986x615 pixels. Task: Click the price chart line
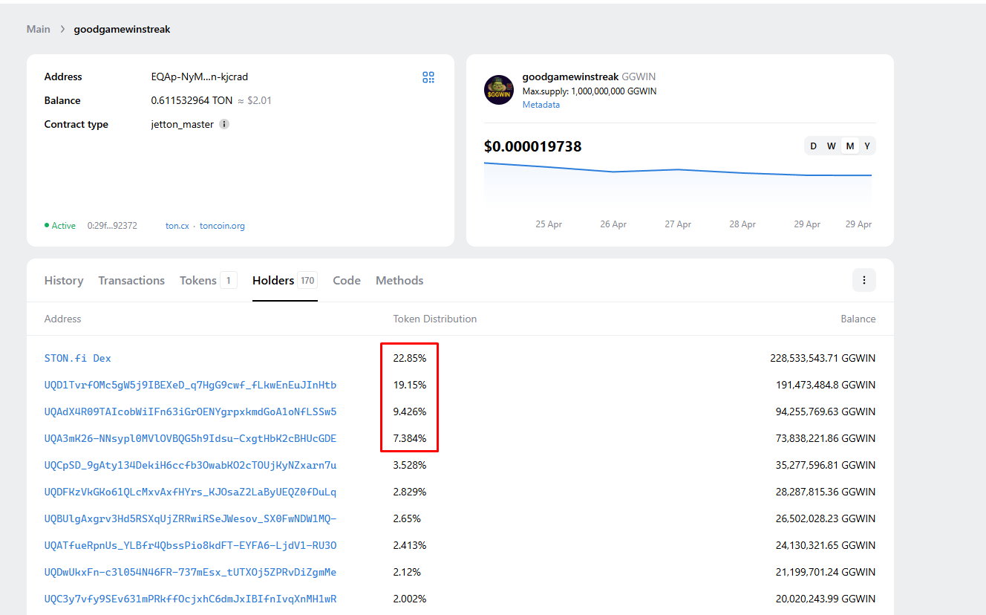[x=677, y=170]
